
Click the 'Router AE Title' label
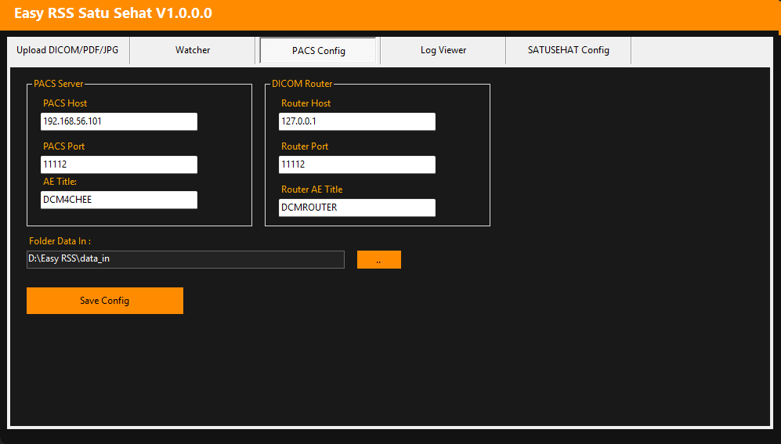point(312,190)
